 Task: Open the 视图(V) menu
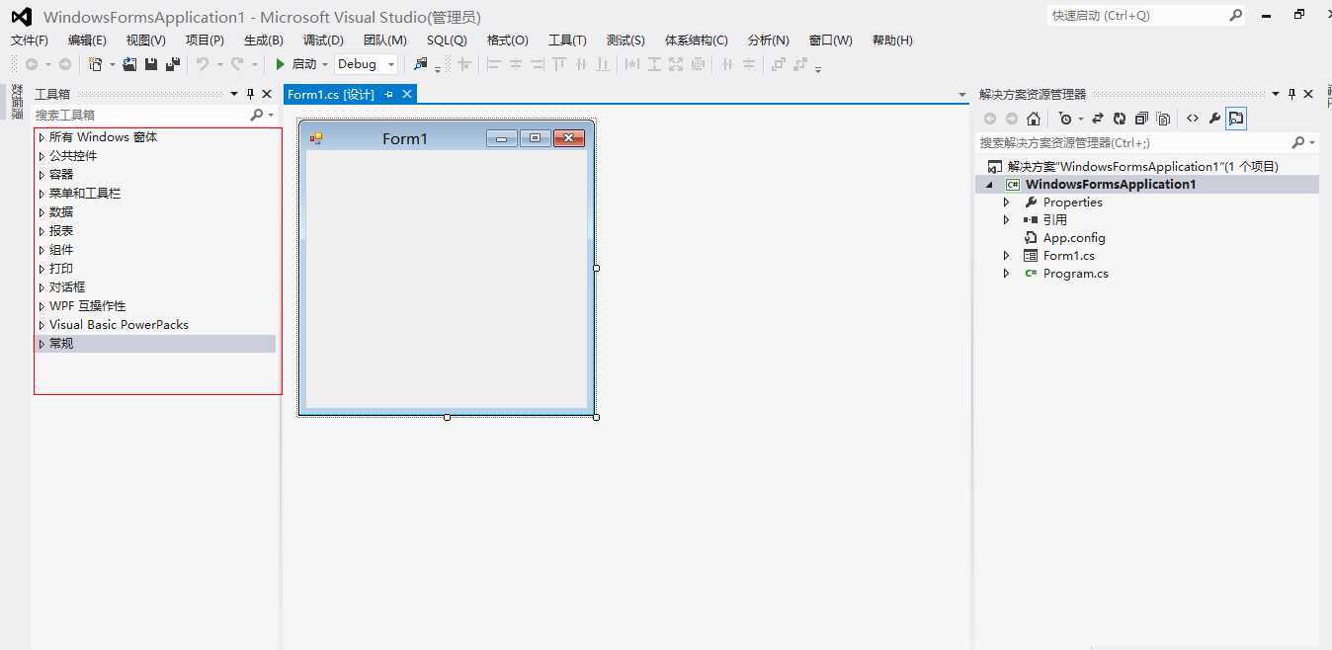(x=146, y=40)
